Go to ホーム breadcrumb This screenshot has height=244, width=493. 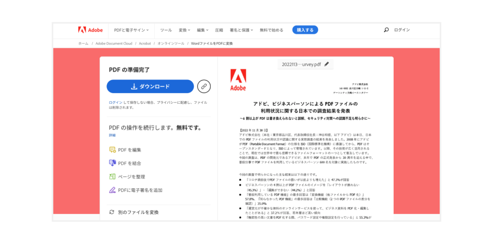(83, 43)
